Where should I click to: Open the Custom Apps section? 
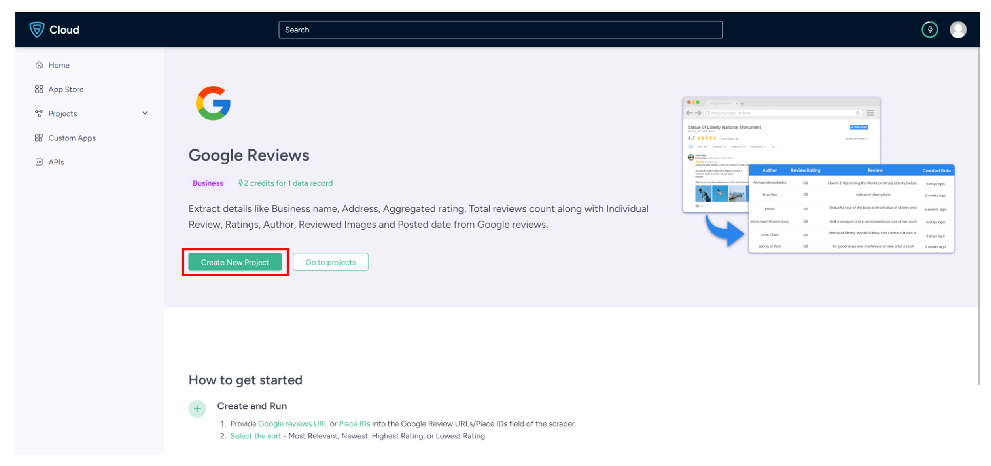pyautogui.click(x=72, y=138)
